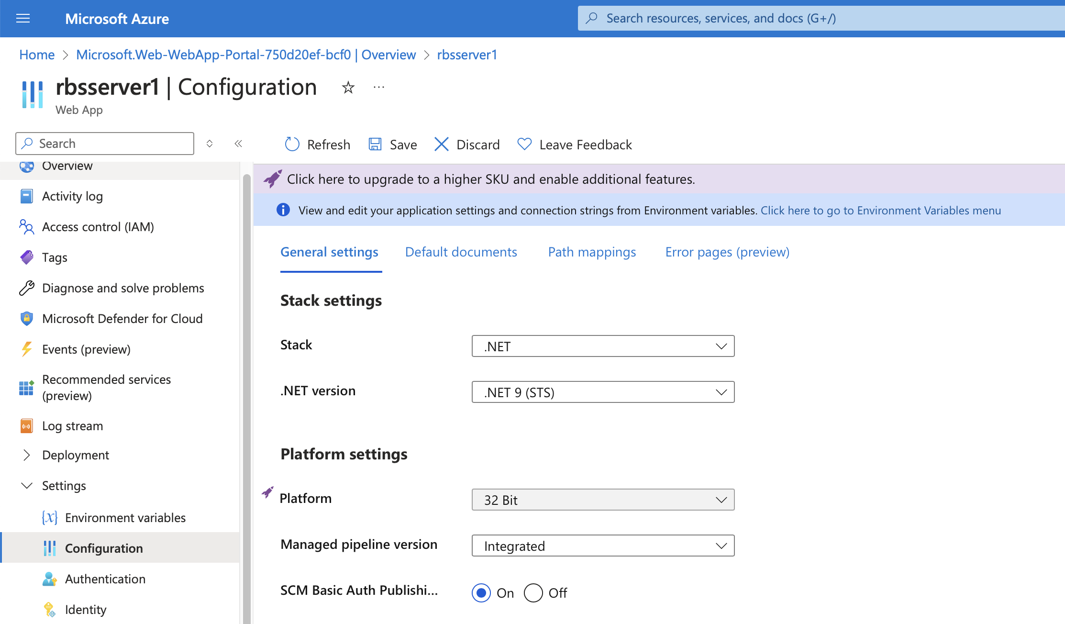Click the Diagnose and solve problems wrench icon
1065x624 pixels.
(27, 288)
